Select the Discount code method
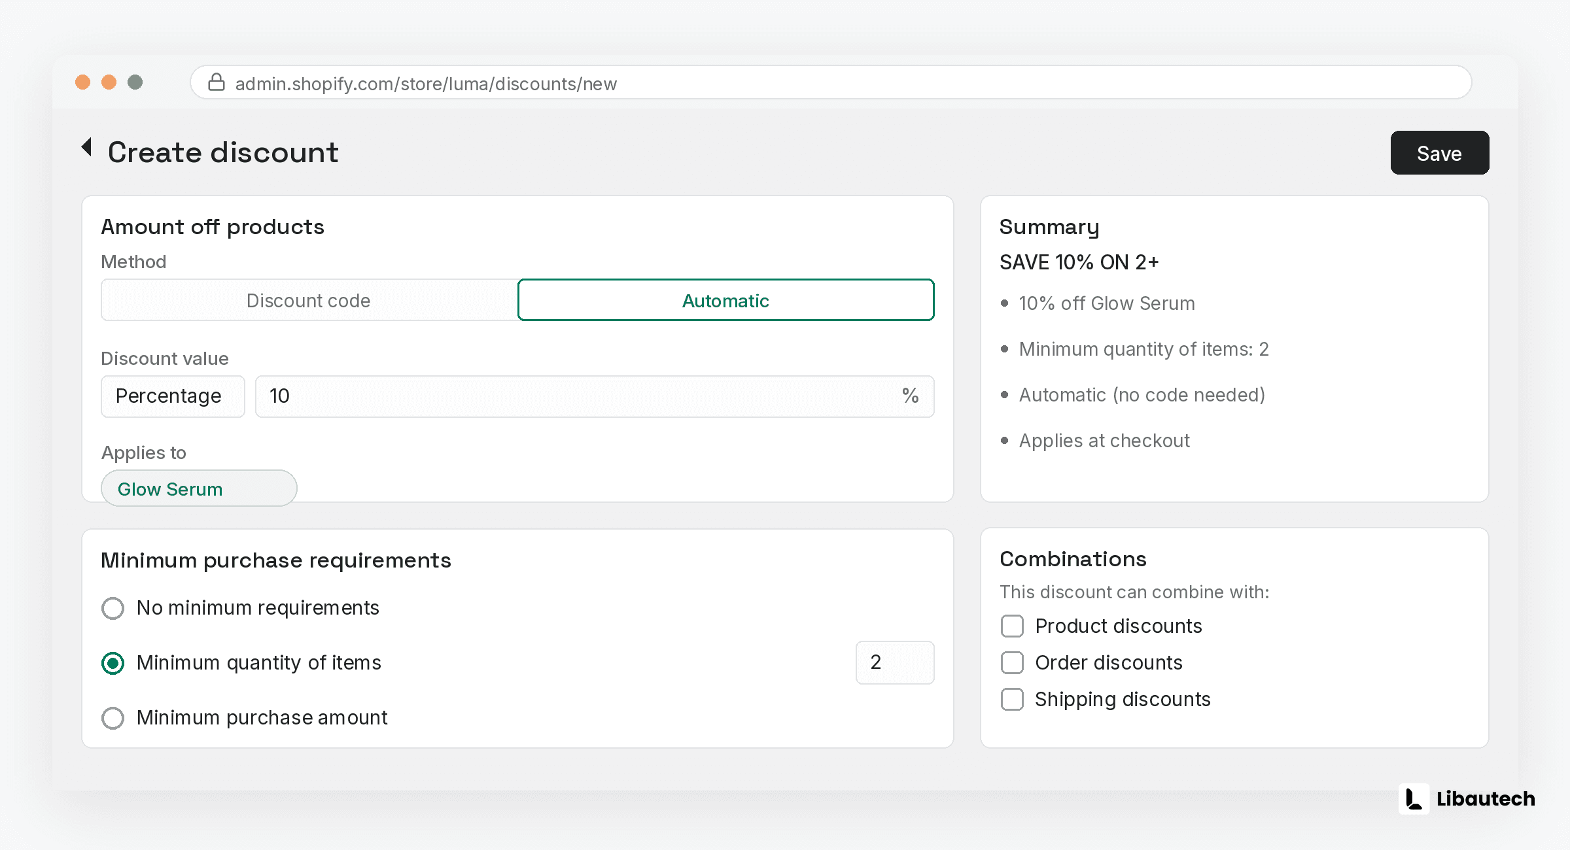The height and width of the screenshot is (850, 1570). [x=309, y=300]
